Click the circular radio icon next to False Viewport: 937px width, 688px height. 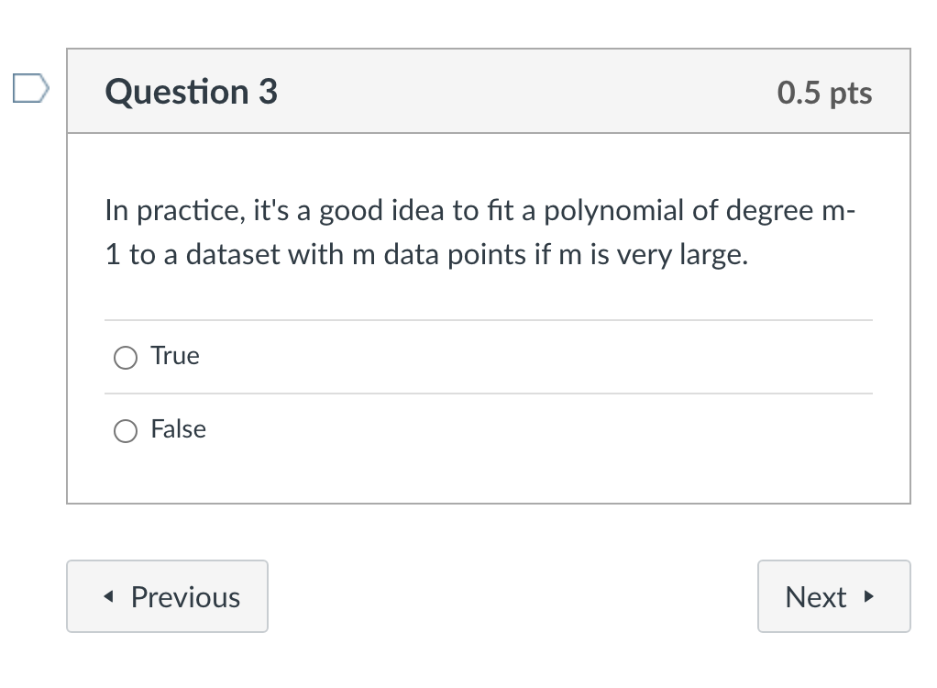click(126, 430)
